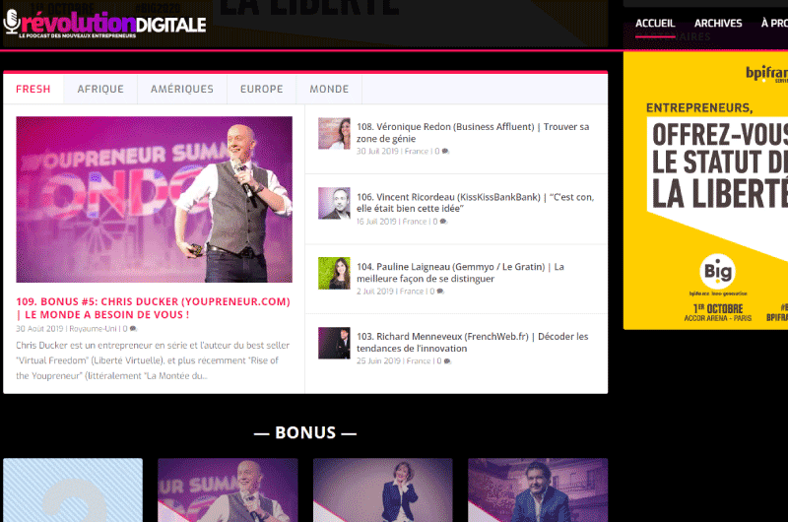Click the BONUS section heading
Viewport: 788px width, 522px height.
click(305, 432)
